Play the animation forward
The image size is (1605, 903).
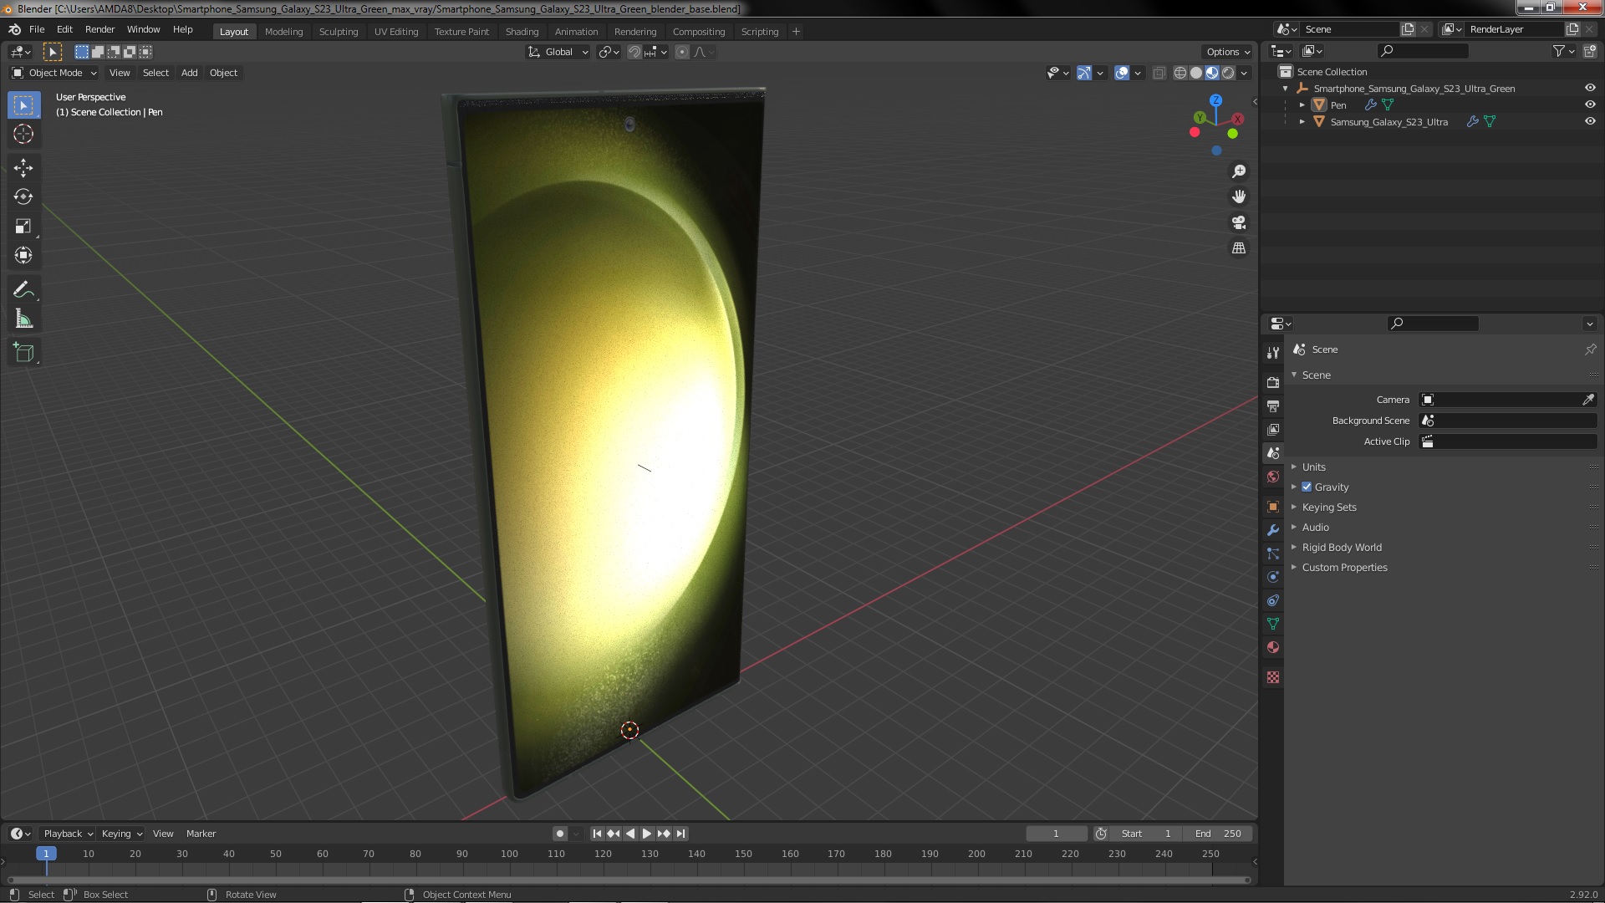point(646,834)
